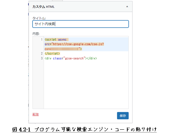Click the タイトル: label

click(x=39, y=18)
